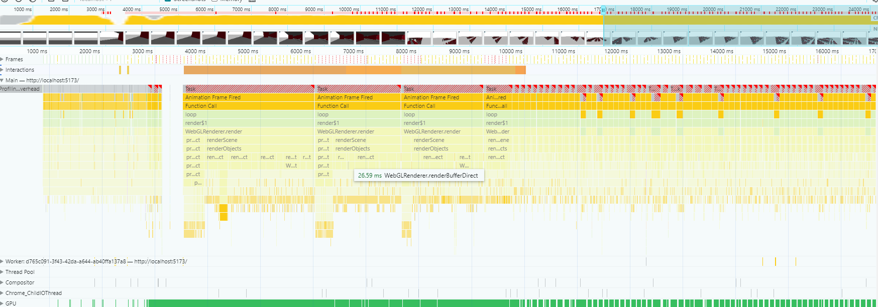Select renderObjects under the first long Task
Viewport: 878px width, 307px height.
[x=260, y=148]
